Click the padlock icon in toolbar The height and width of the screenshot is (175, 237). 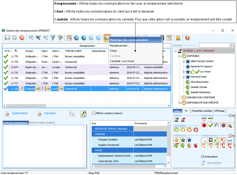click(x=178, y=38)
